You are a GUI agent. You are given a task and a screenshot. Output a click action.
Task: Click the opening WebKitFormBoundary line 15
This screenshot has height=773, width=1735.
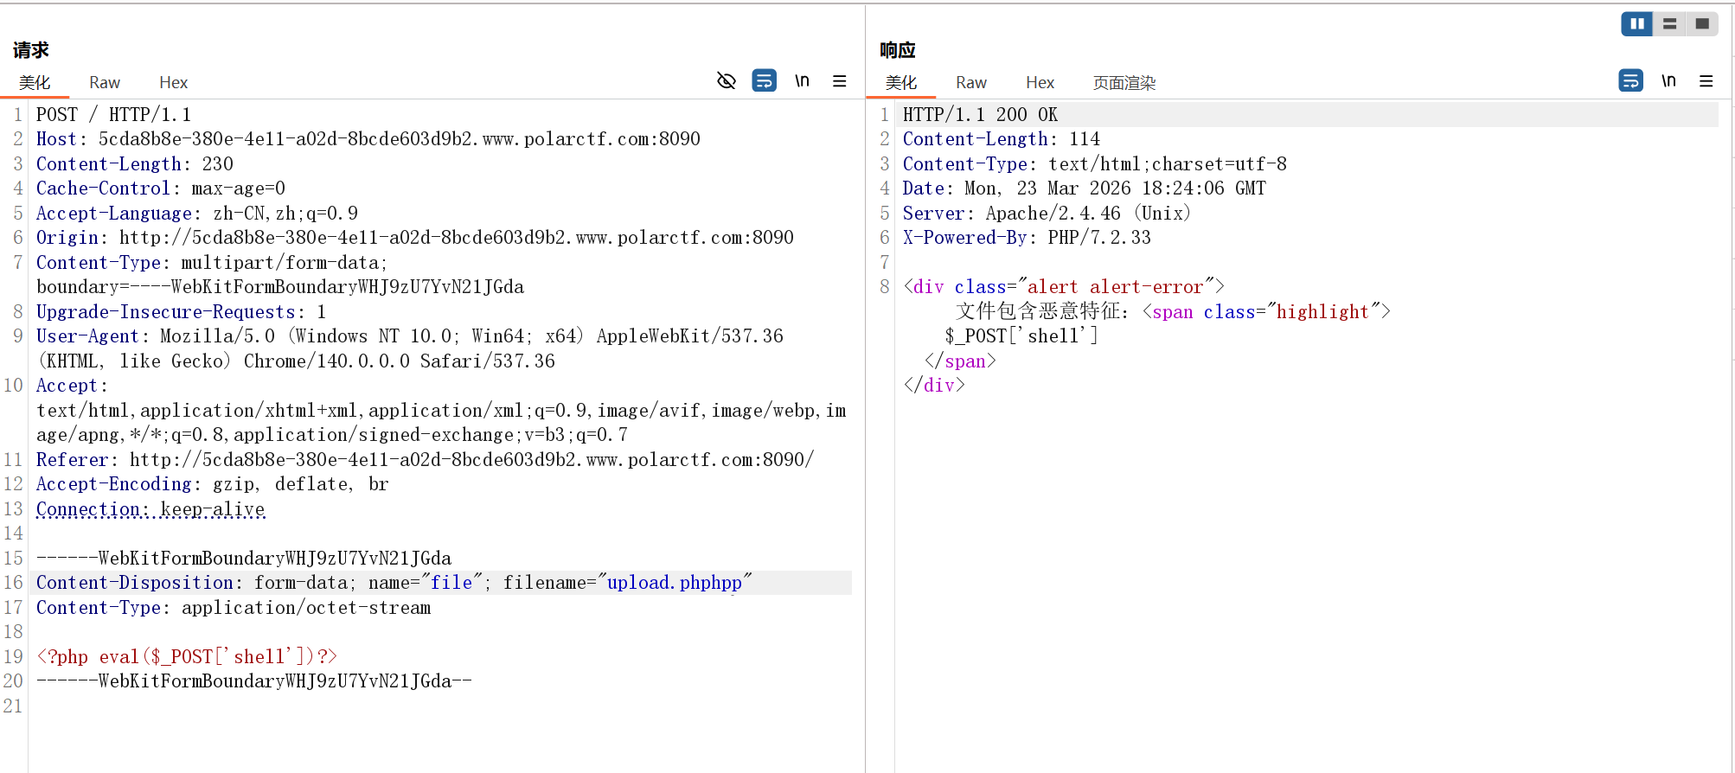pyautogui.click(x=244, y=559)
